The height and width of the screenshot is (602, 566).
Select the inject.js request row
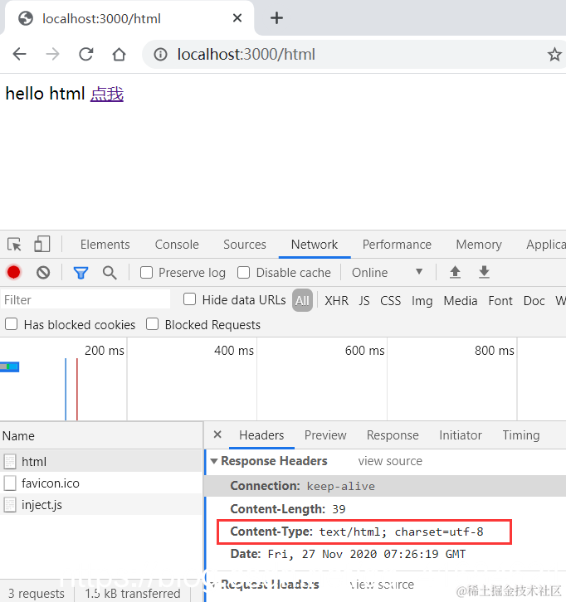[x=100, y=505]
